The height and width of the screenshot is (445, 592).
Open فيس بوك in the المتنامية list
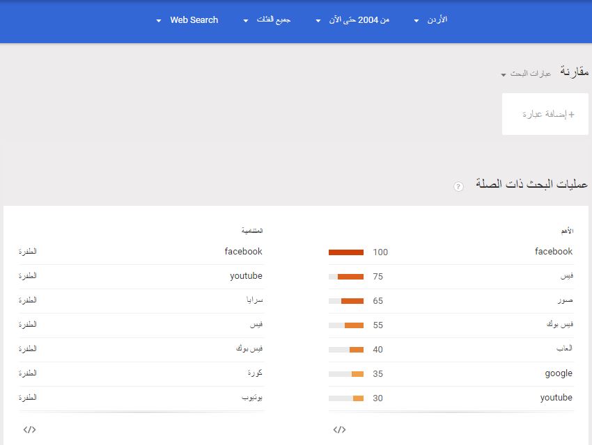tap(249, 348)
